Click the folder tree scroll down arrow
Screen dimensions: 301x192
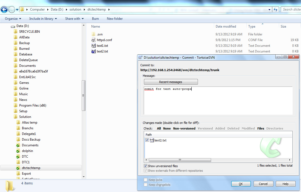click(x=83, y=177)
